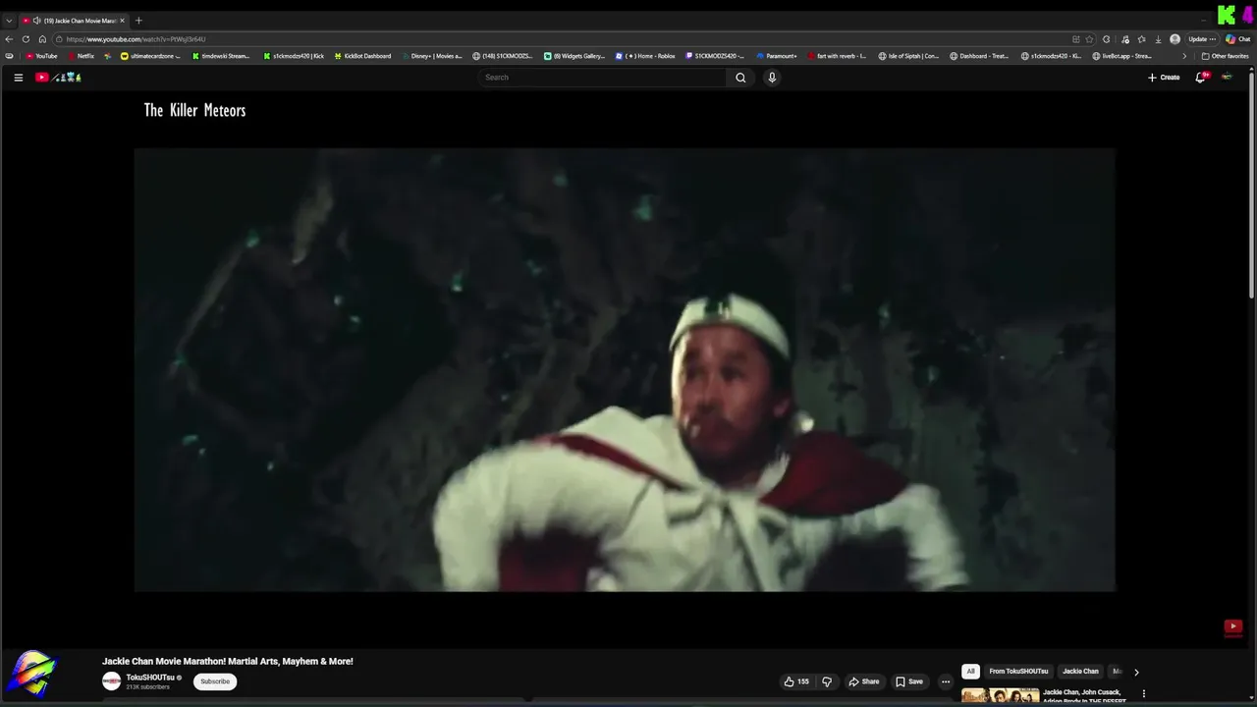Open the Jackie Chan, John Cusack thumbnail
Screen dimensions: 1257x707
(1001, 696)
